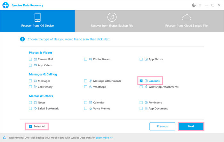This screenshot has height=142, width=224.
Task: Click the Previous button
Action: coord(162,126)
